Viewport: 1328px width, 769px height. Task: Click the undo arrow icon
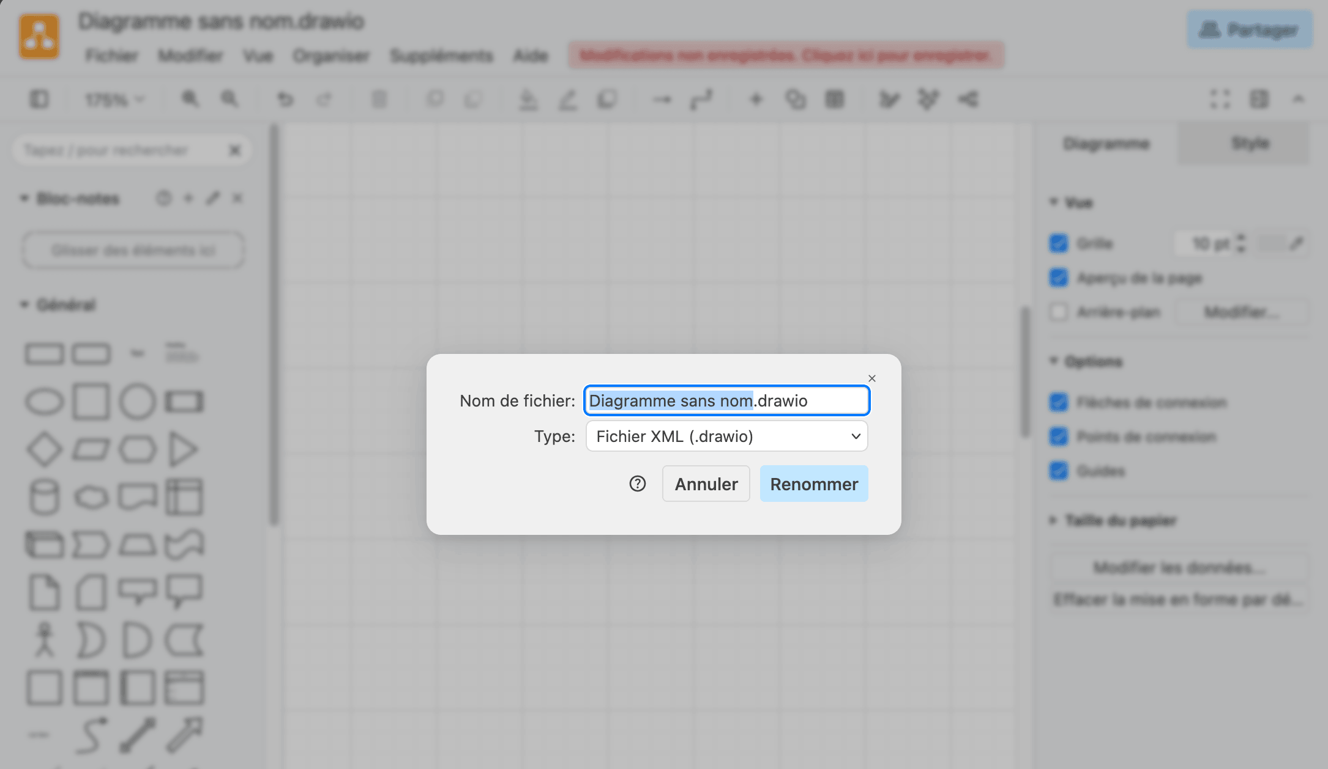click(x=285, y=99)
